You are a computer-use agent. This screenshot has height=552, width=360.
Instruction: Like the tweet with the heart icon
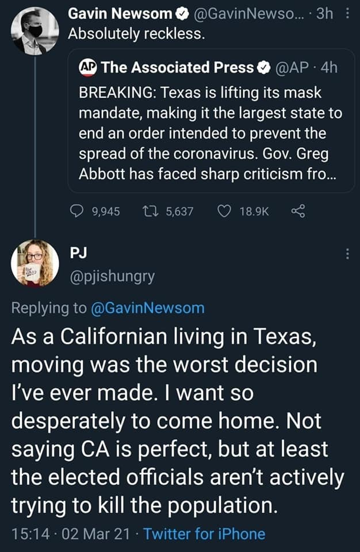point(225,211)
